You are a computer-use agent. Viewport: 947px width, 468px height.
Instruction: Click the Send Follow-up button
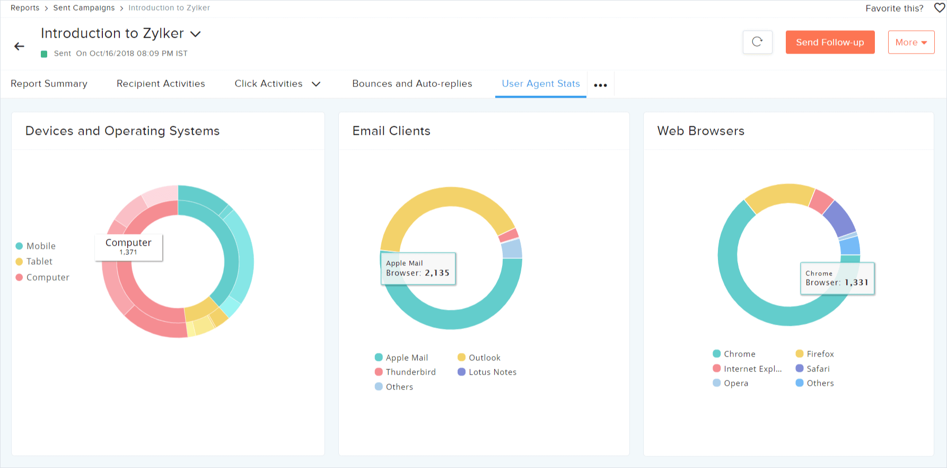tap(830, 42)
